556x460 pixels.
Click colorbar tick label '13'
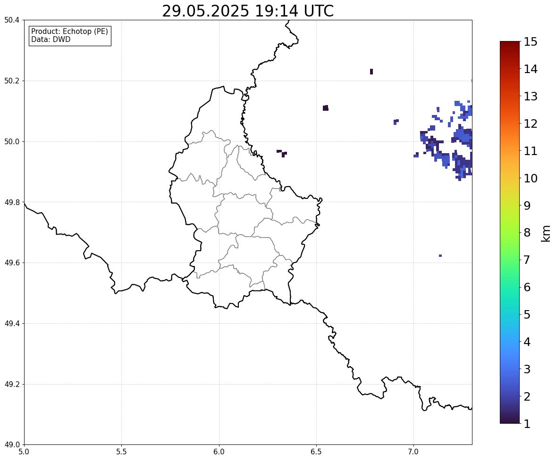pos(531,96)
